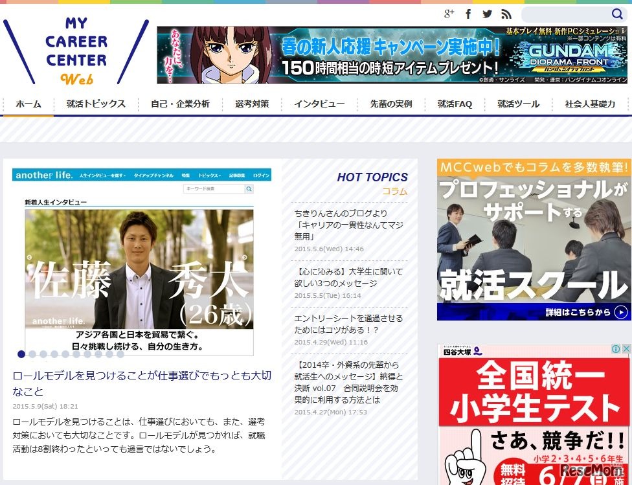The width and height of the screenshot is (632, 485).
Task: Click the Twitter bird icon
Action: (487, 14)
